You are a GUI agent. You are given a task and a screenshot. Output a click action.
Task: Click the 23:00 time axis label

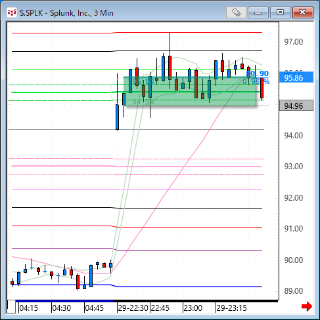click(193, 308)
